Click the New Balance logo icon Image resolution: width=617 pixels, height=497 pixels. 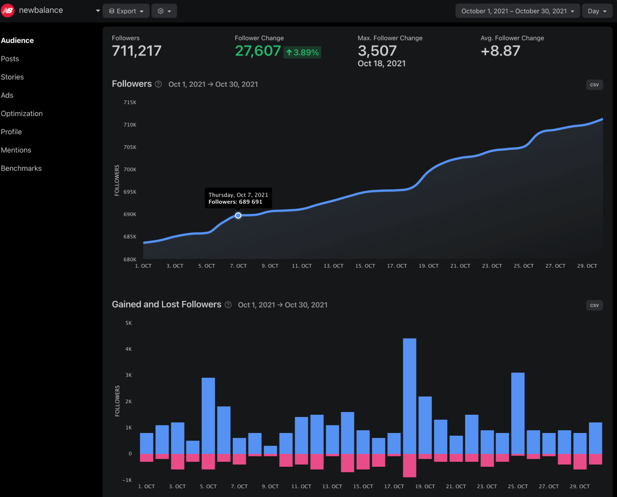[8, 10]
